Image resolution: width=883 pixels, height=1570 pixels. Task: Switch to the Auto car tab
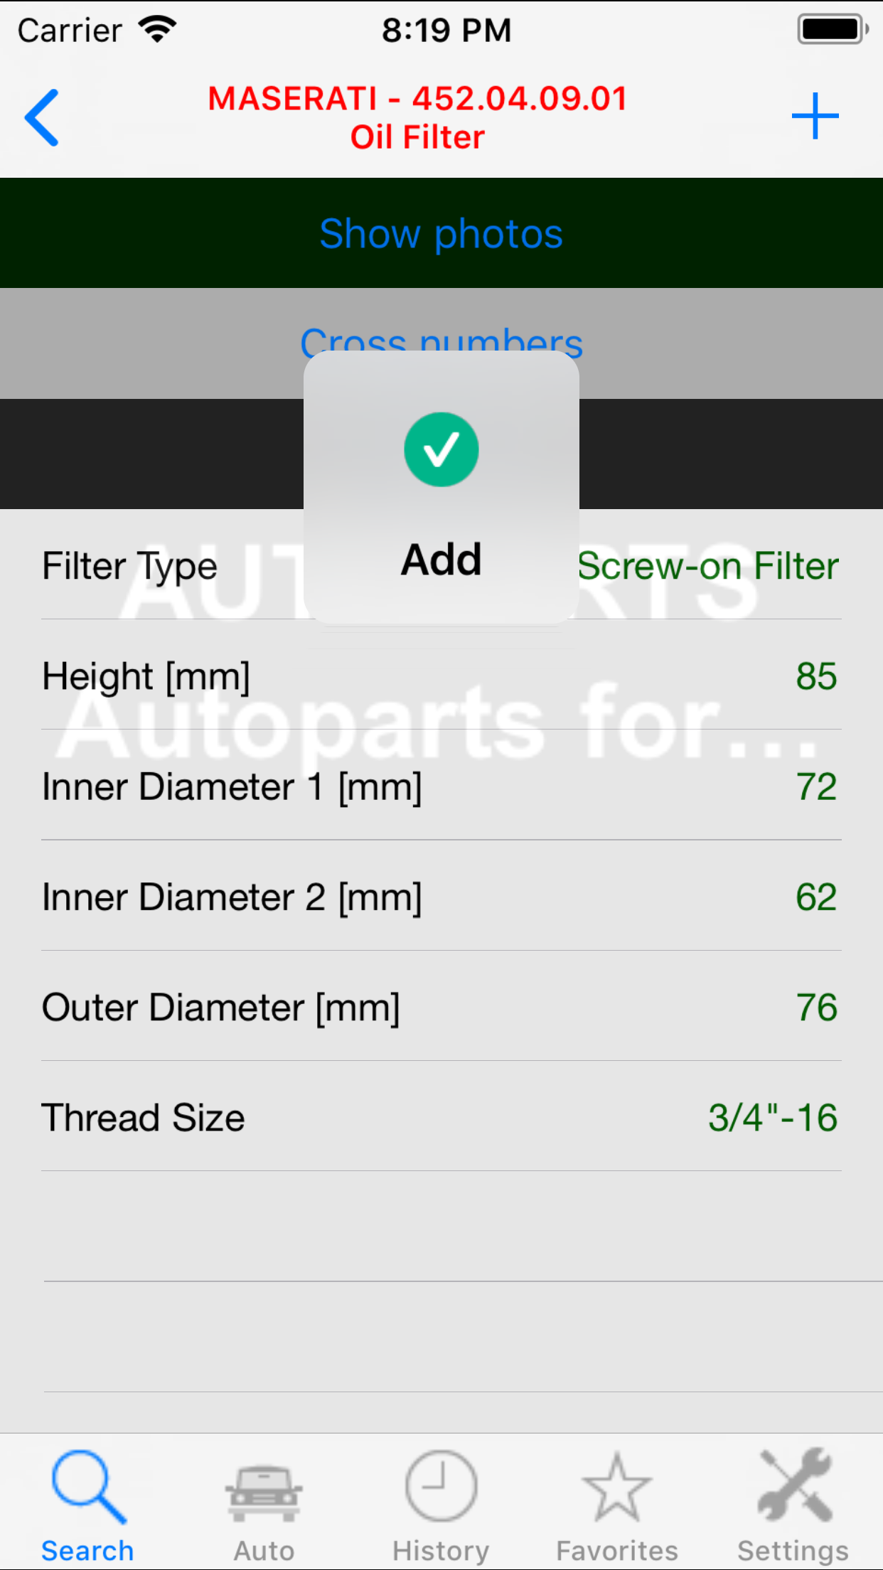(x=264, y=1506)
